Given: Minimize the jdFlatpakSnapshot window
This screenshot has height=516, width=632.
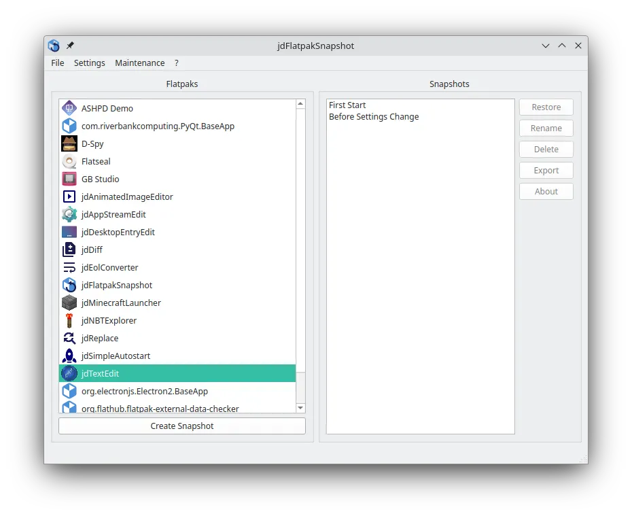Looking at the screenshot, I should point(545,46).
